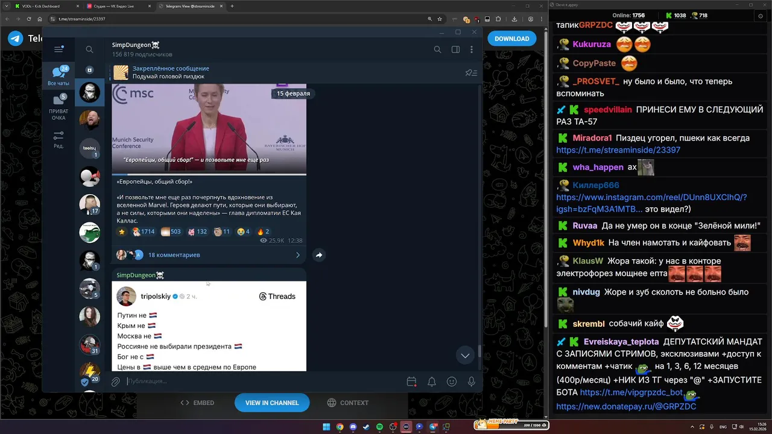Select the 'ПРИВАТОЧКА' folder

[59, 107]
